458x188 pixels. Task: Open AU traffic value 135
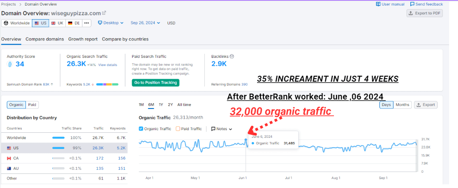pos(100,168)
